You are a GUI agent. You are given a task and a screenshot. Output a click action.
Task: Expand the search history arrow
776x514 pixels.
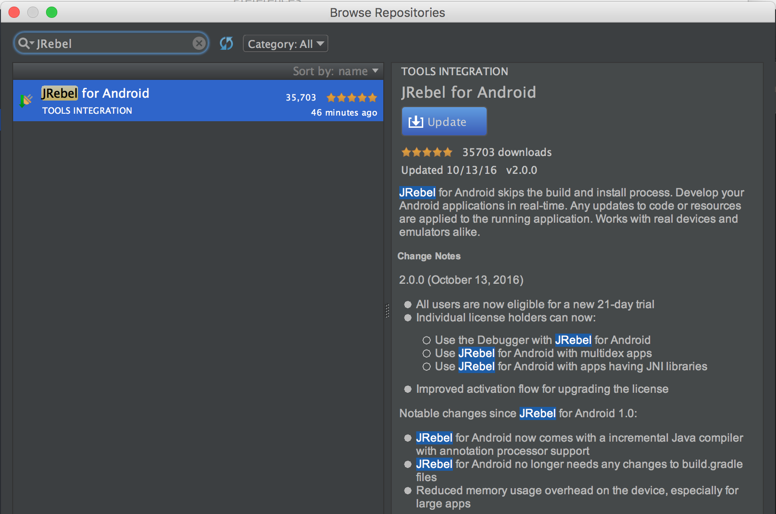click(x=32, y=43)
